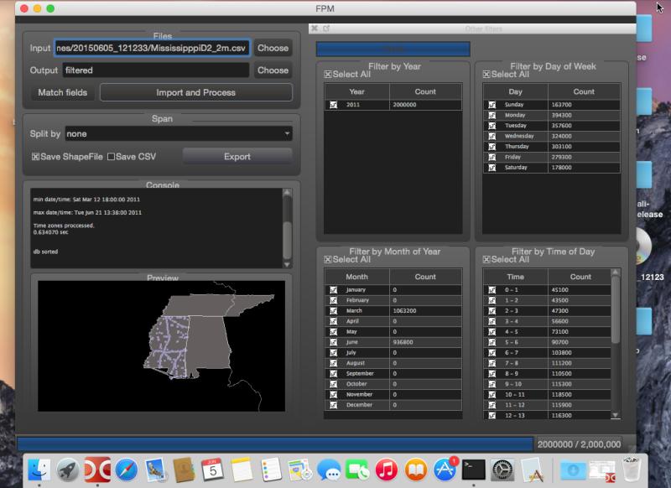Toggle Select All in Filter by Day of Week
Image resolution: width=671 pixels, height=488 pixels.
click(486, 75)
